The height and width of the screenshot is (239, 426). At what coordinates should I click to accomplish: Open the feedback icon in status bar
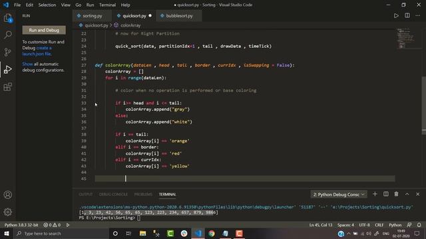[409, 225]
